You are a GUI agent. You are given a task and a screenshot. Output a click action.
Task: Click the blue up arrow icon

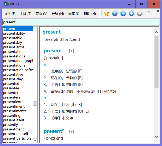click(115, 13)
